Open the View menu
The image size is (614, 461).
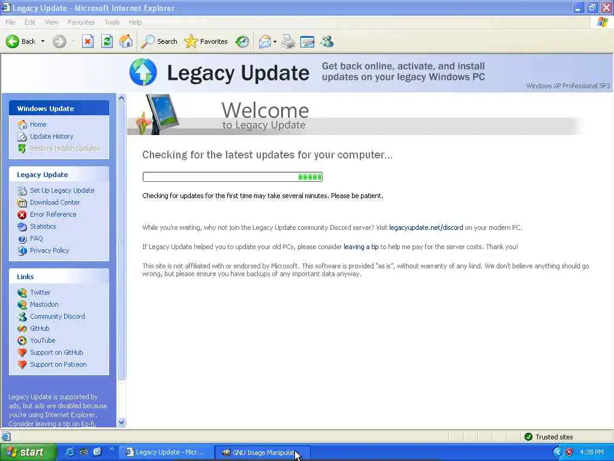(52, 22)
